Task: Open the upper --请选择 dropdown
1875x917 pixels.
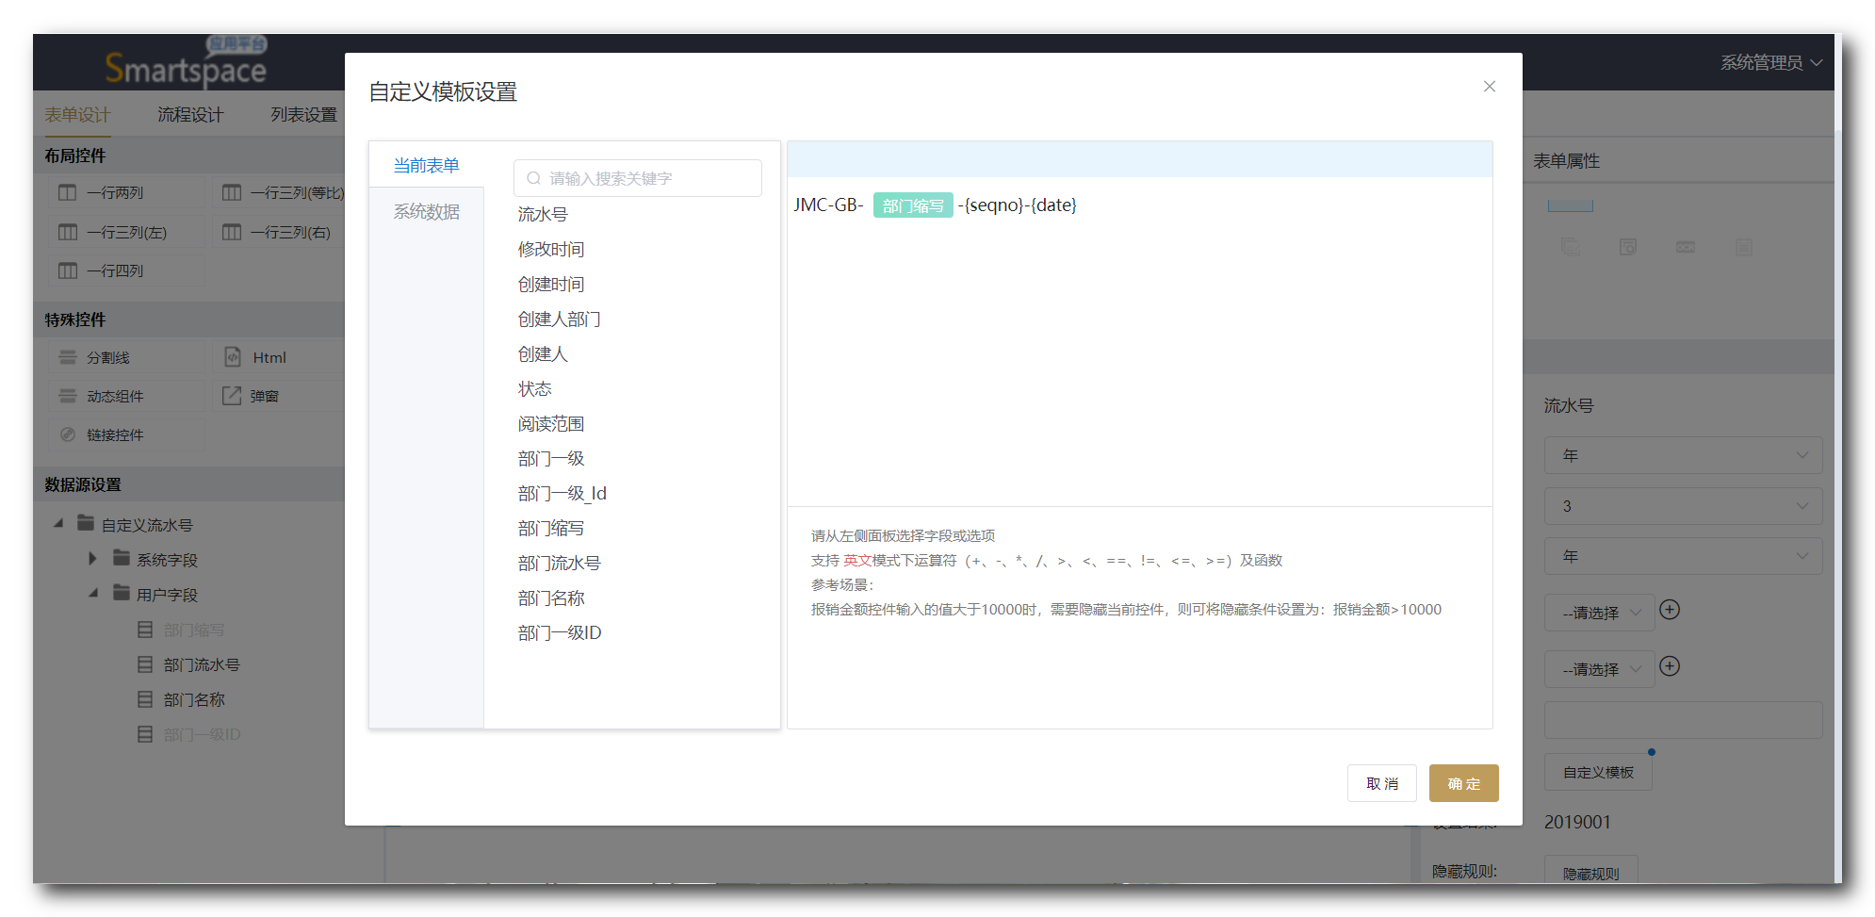Action: point(1599,613)
